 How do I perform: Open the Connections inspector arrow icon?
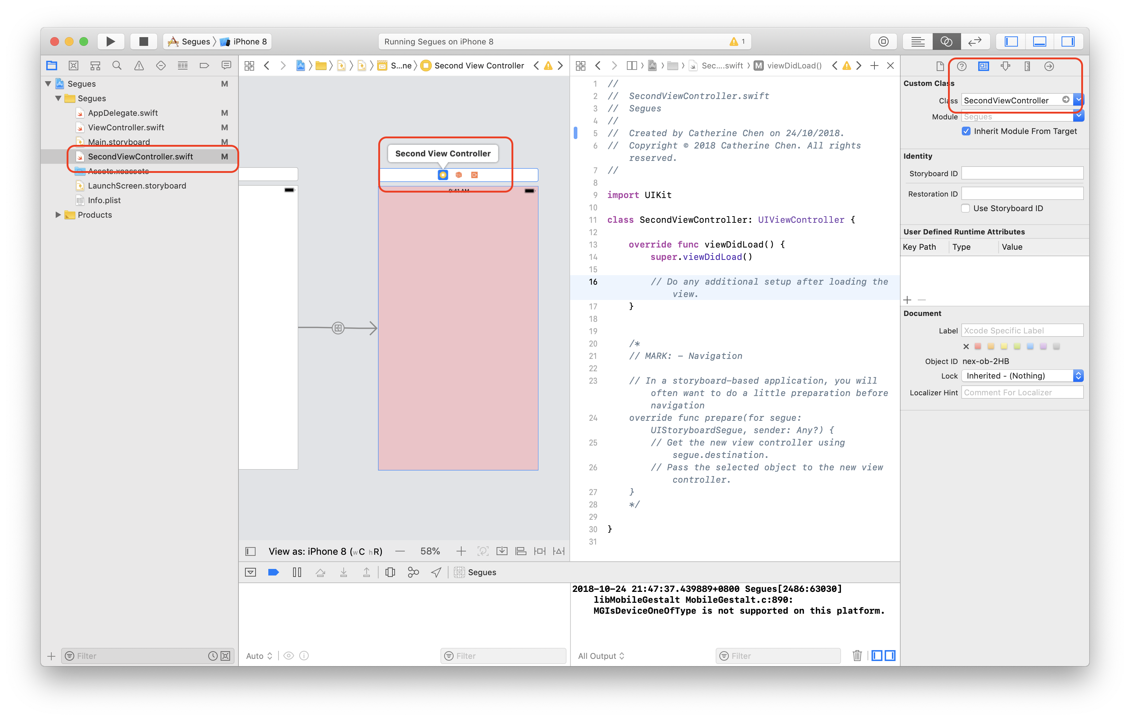click(x=1049, y=66)
